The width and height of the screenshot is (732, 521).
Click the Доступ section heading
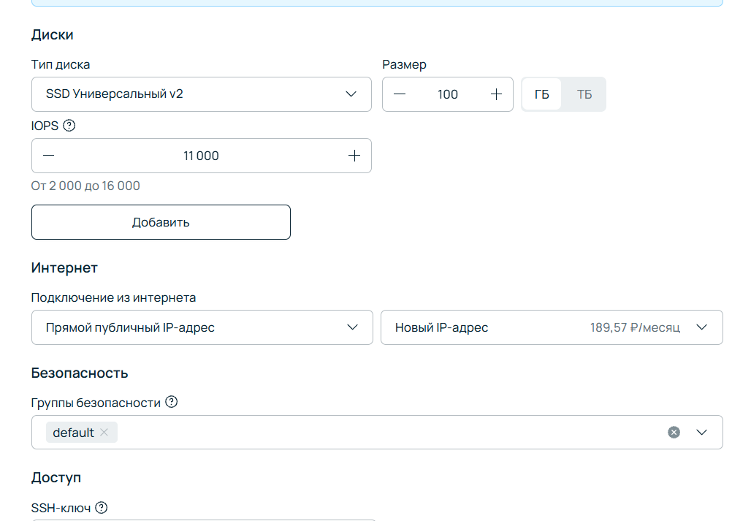click(x=56, y=478)
